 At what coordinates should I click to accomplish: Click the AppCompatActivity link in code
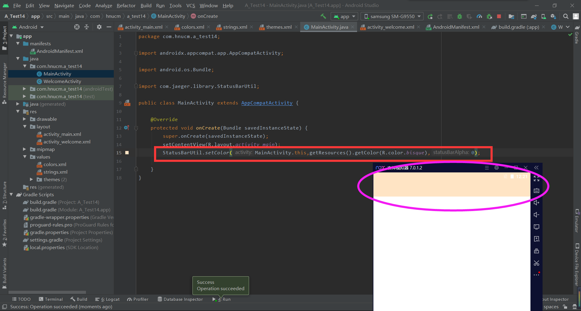click(x=267, y=103)
